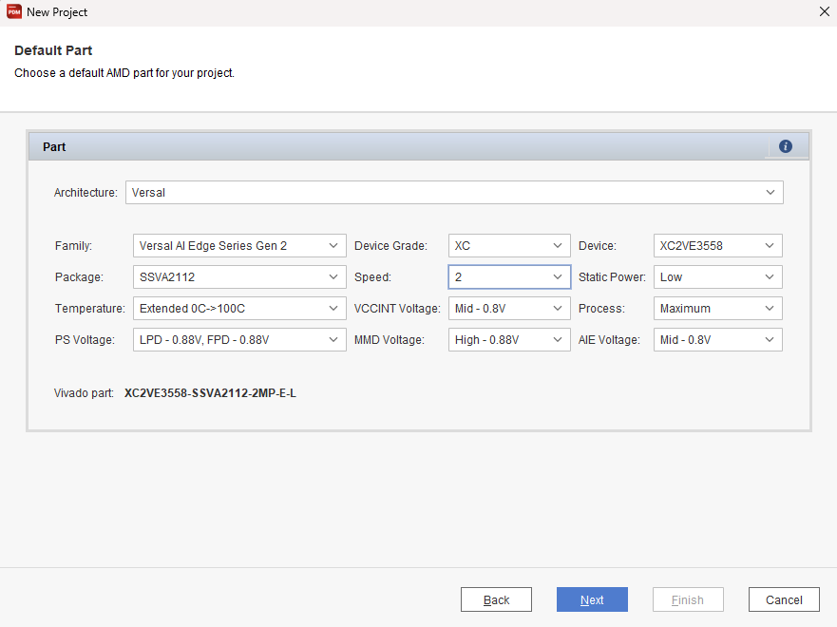The image size is (837, 627).
Task: Click the Cancel button
Action: 784,599
